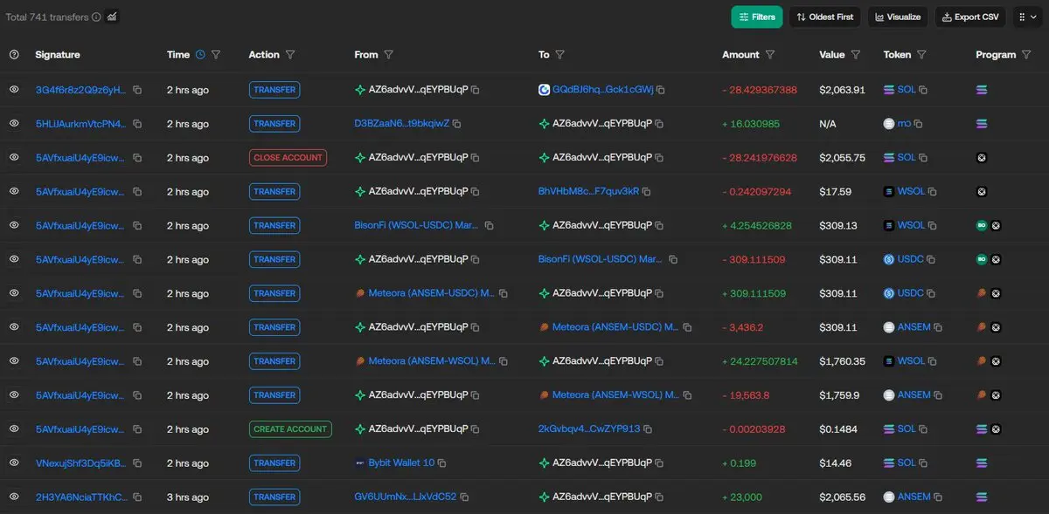1049x514 pixels.
Task: Toggle eye icon for signature 3G4f6r8z2Q9z6yH
Action: 14,89
